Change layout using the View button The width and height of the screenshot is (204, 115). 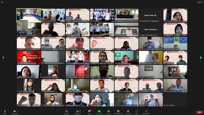tap(200, 2)
